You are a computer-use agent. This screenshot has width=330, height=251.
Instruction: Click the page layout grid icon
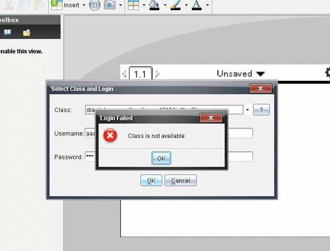(133, 5)
